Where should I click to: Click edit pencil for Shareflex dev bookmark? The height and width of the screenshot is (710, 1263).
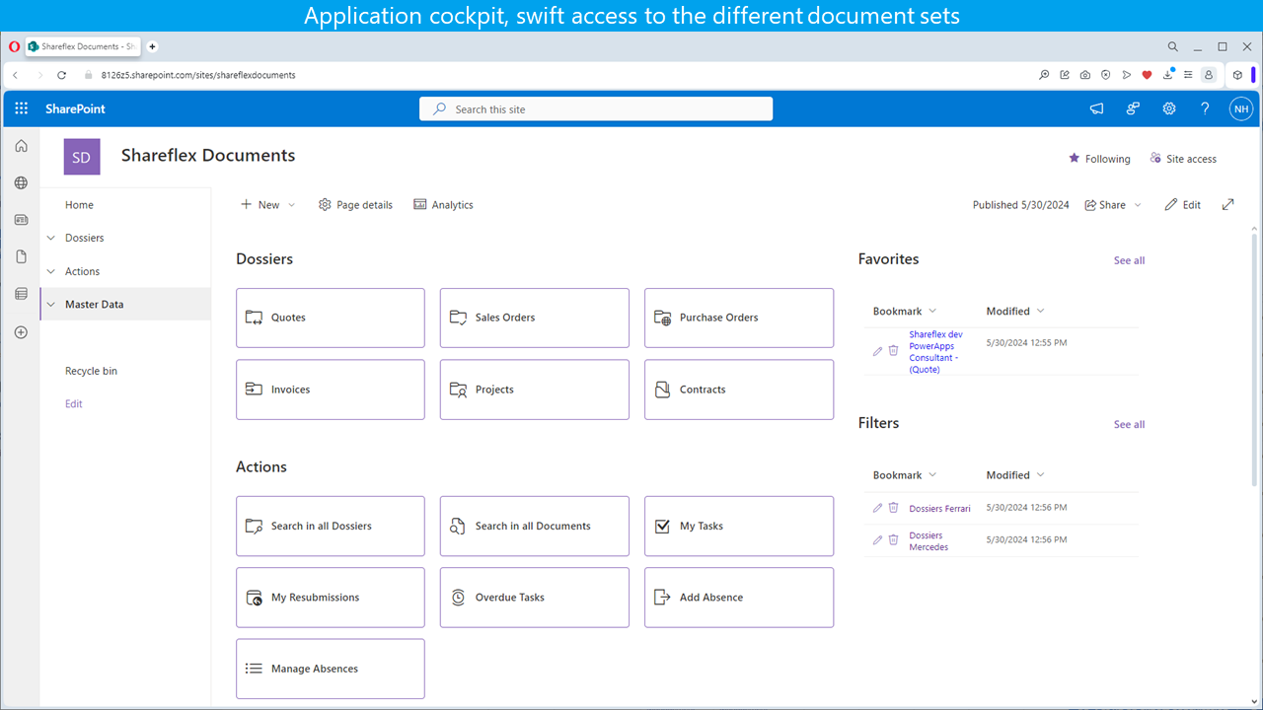877,351
